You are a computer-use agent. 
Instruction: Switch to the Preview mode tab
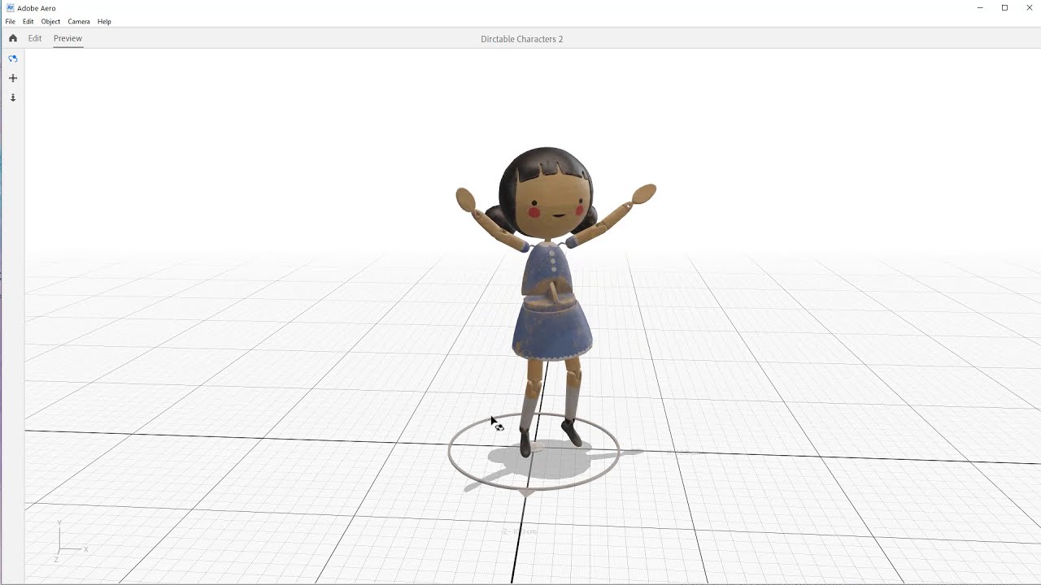pos(68,38)
